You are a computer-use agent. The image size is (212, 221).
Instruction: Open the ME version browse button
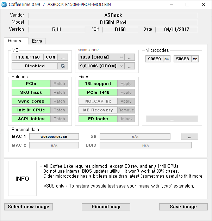[x=63, y=57]
